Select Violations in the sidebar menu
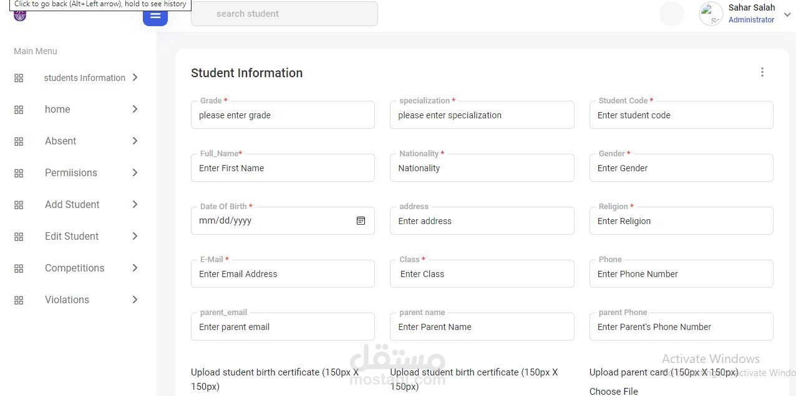 tap(67, 299)
